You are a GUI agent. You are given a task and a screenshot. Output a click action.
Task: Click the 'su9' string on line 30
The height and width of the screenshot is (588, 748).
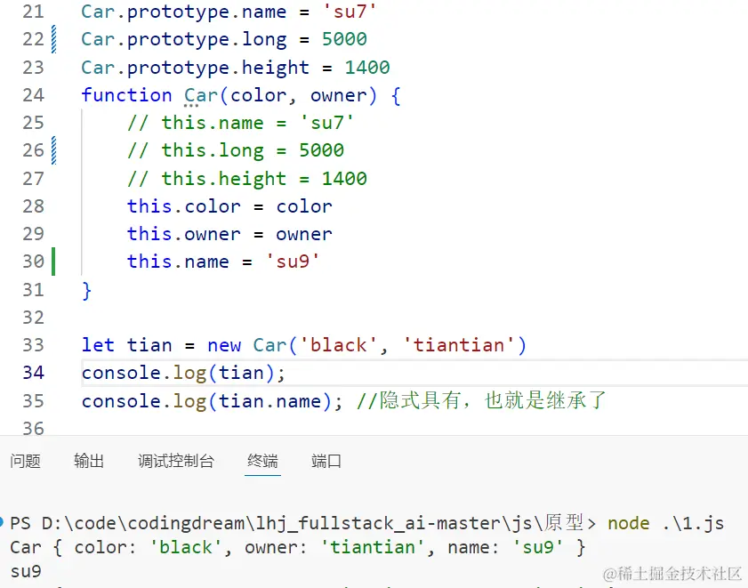293,262
